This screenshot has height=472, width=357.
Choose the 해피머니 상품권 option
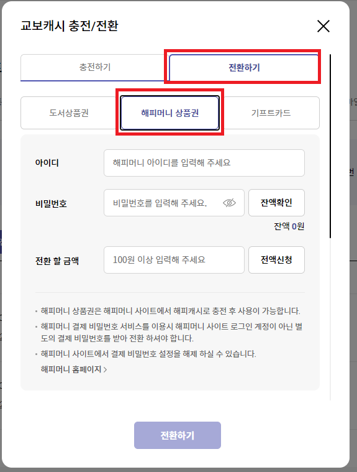click(x=169, y=113)
